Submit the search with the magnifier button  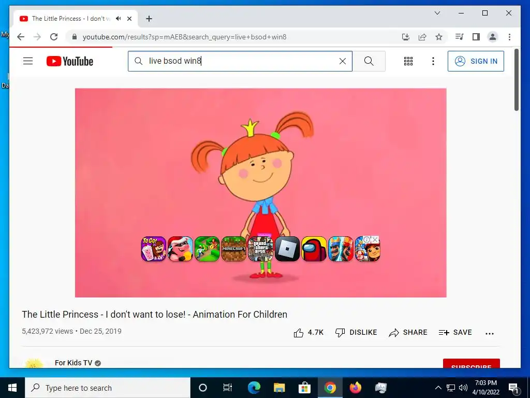click(369, 61)
